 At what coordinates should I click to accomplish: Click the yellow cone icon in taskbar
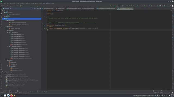coord(15,95)
